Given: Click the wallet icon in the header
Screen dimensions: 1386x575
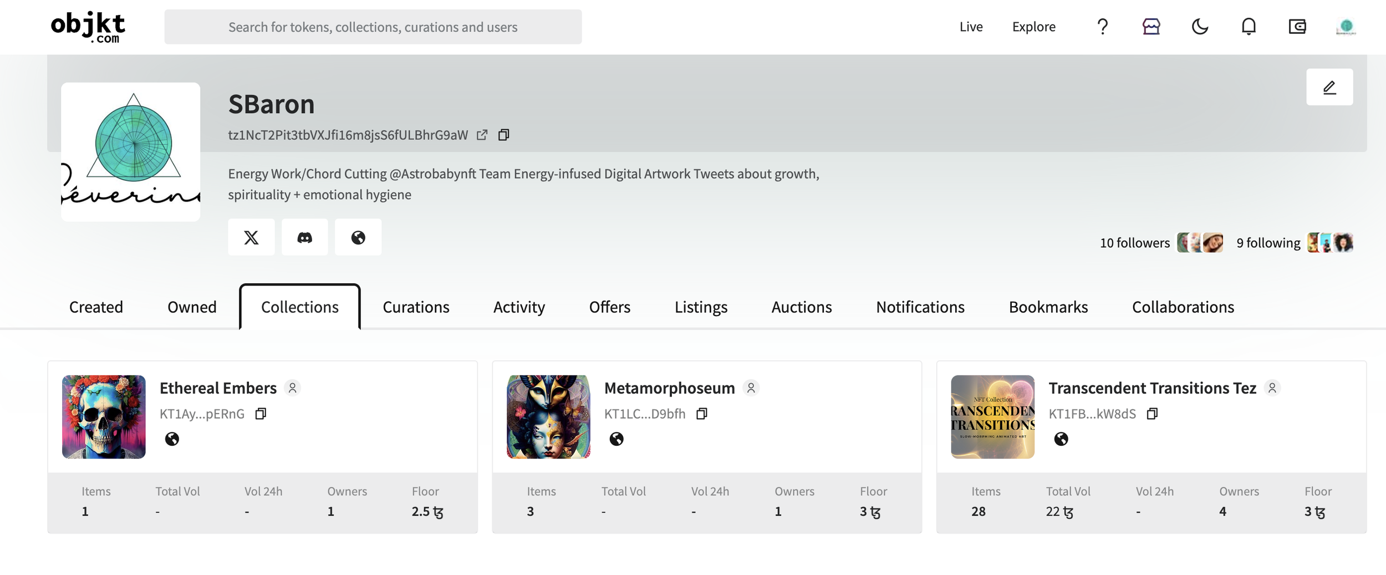Looking at the screenshot, I should (x=1297, y=27).
